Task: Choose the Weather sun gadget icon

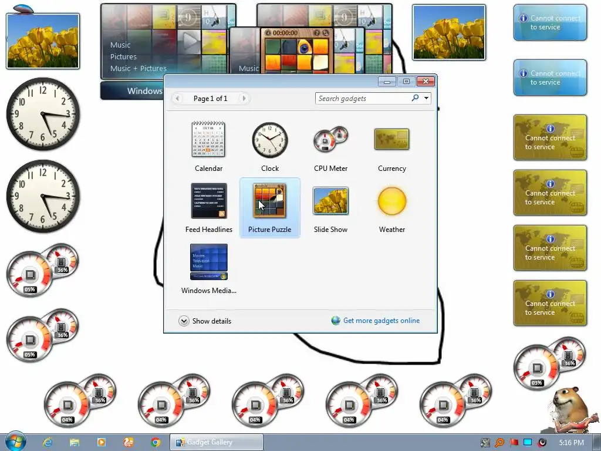Action: click(391, 201)
